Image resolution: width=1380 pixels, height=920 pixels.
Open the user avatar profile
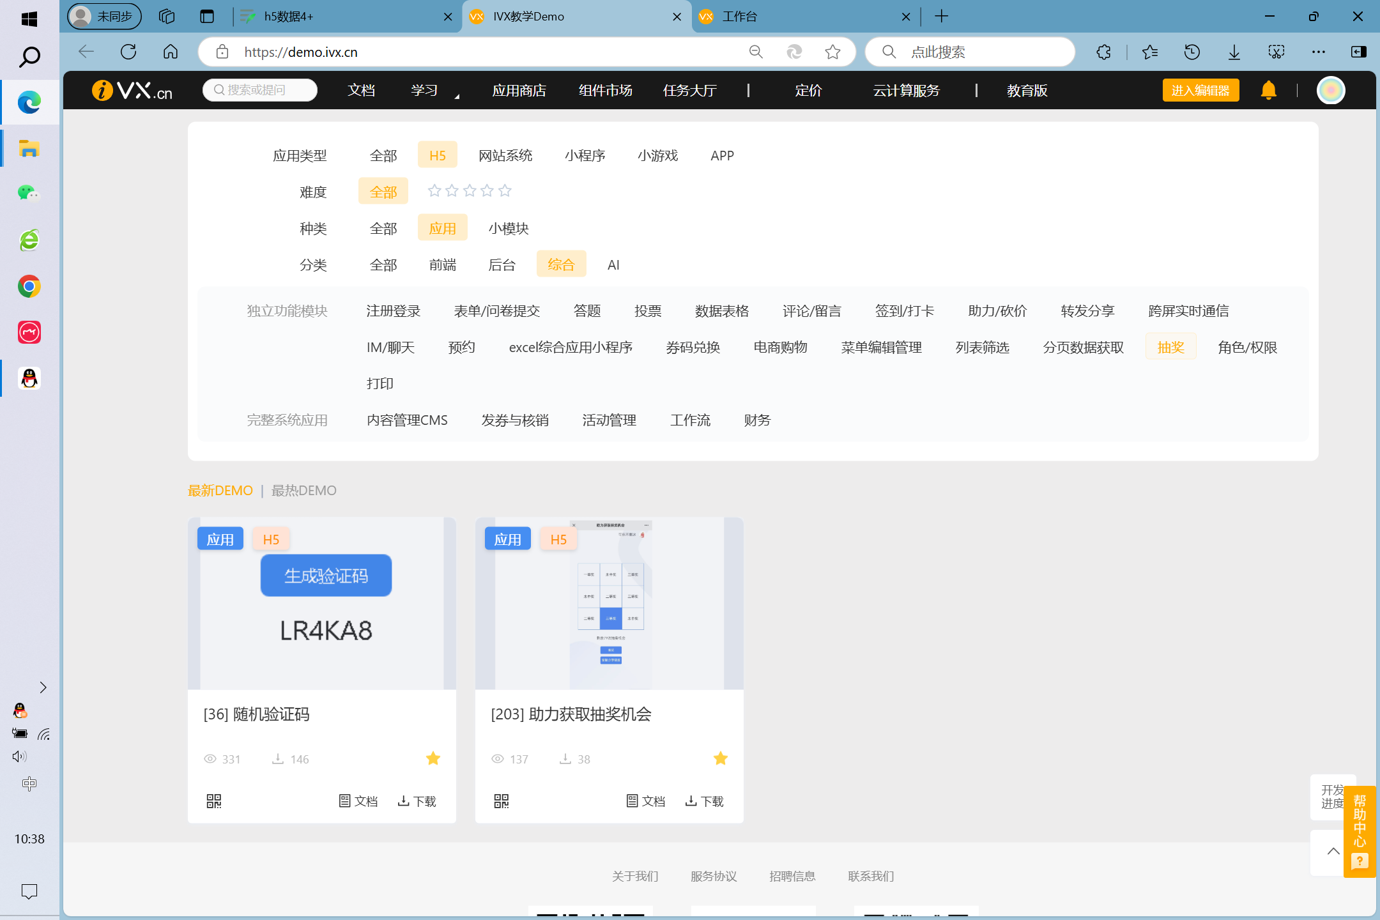coord(1331,90)
